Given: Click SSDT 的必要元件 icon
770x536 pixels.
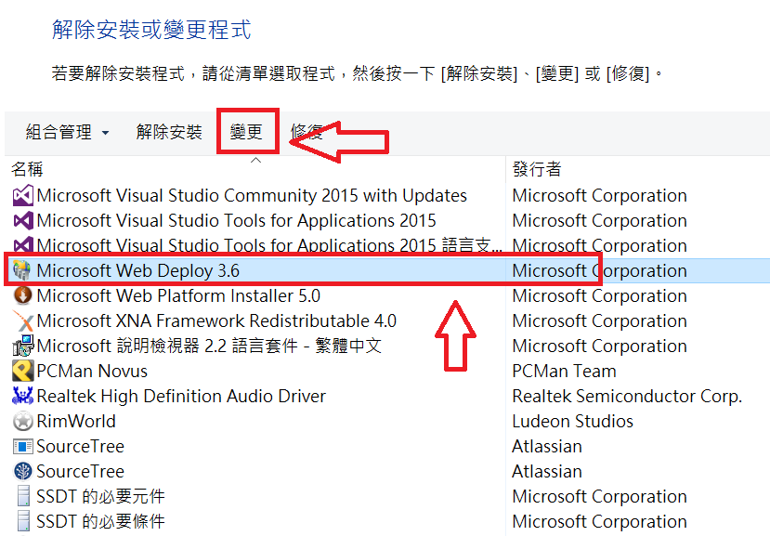Looking at the screenshot, I should coord(22,496).
